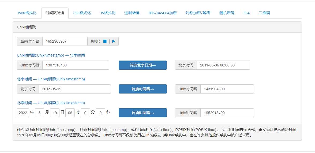315x153 pixels.
Task: Click the day field showing 19
Action: 55,113
